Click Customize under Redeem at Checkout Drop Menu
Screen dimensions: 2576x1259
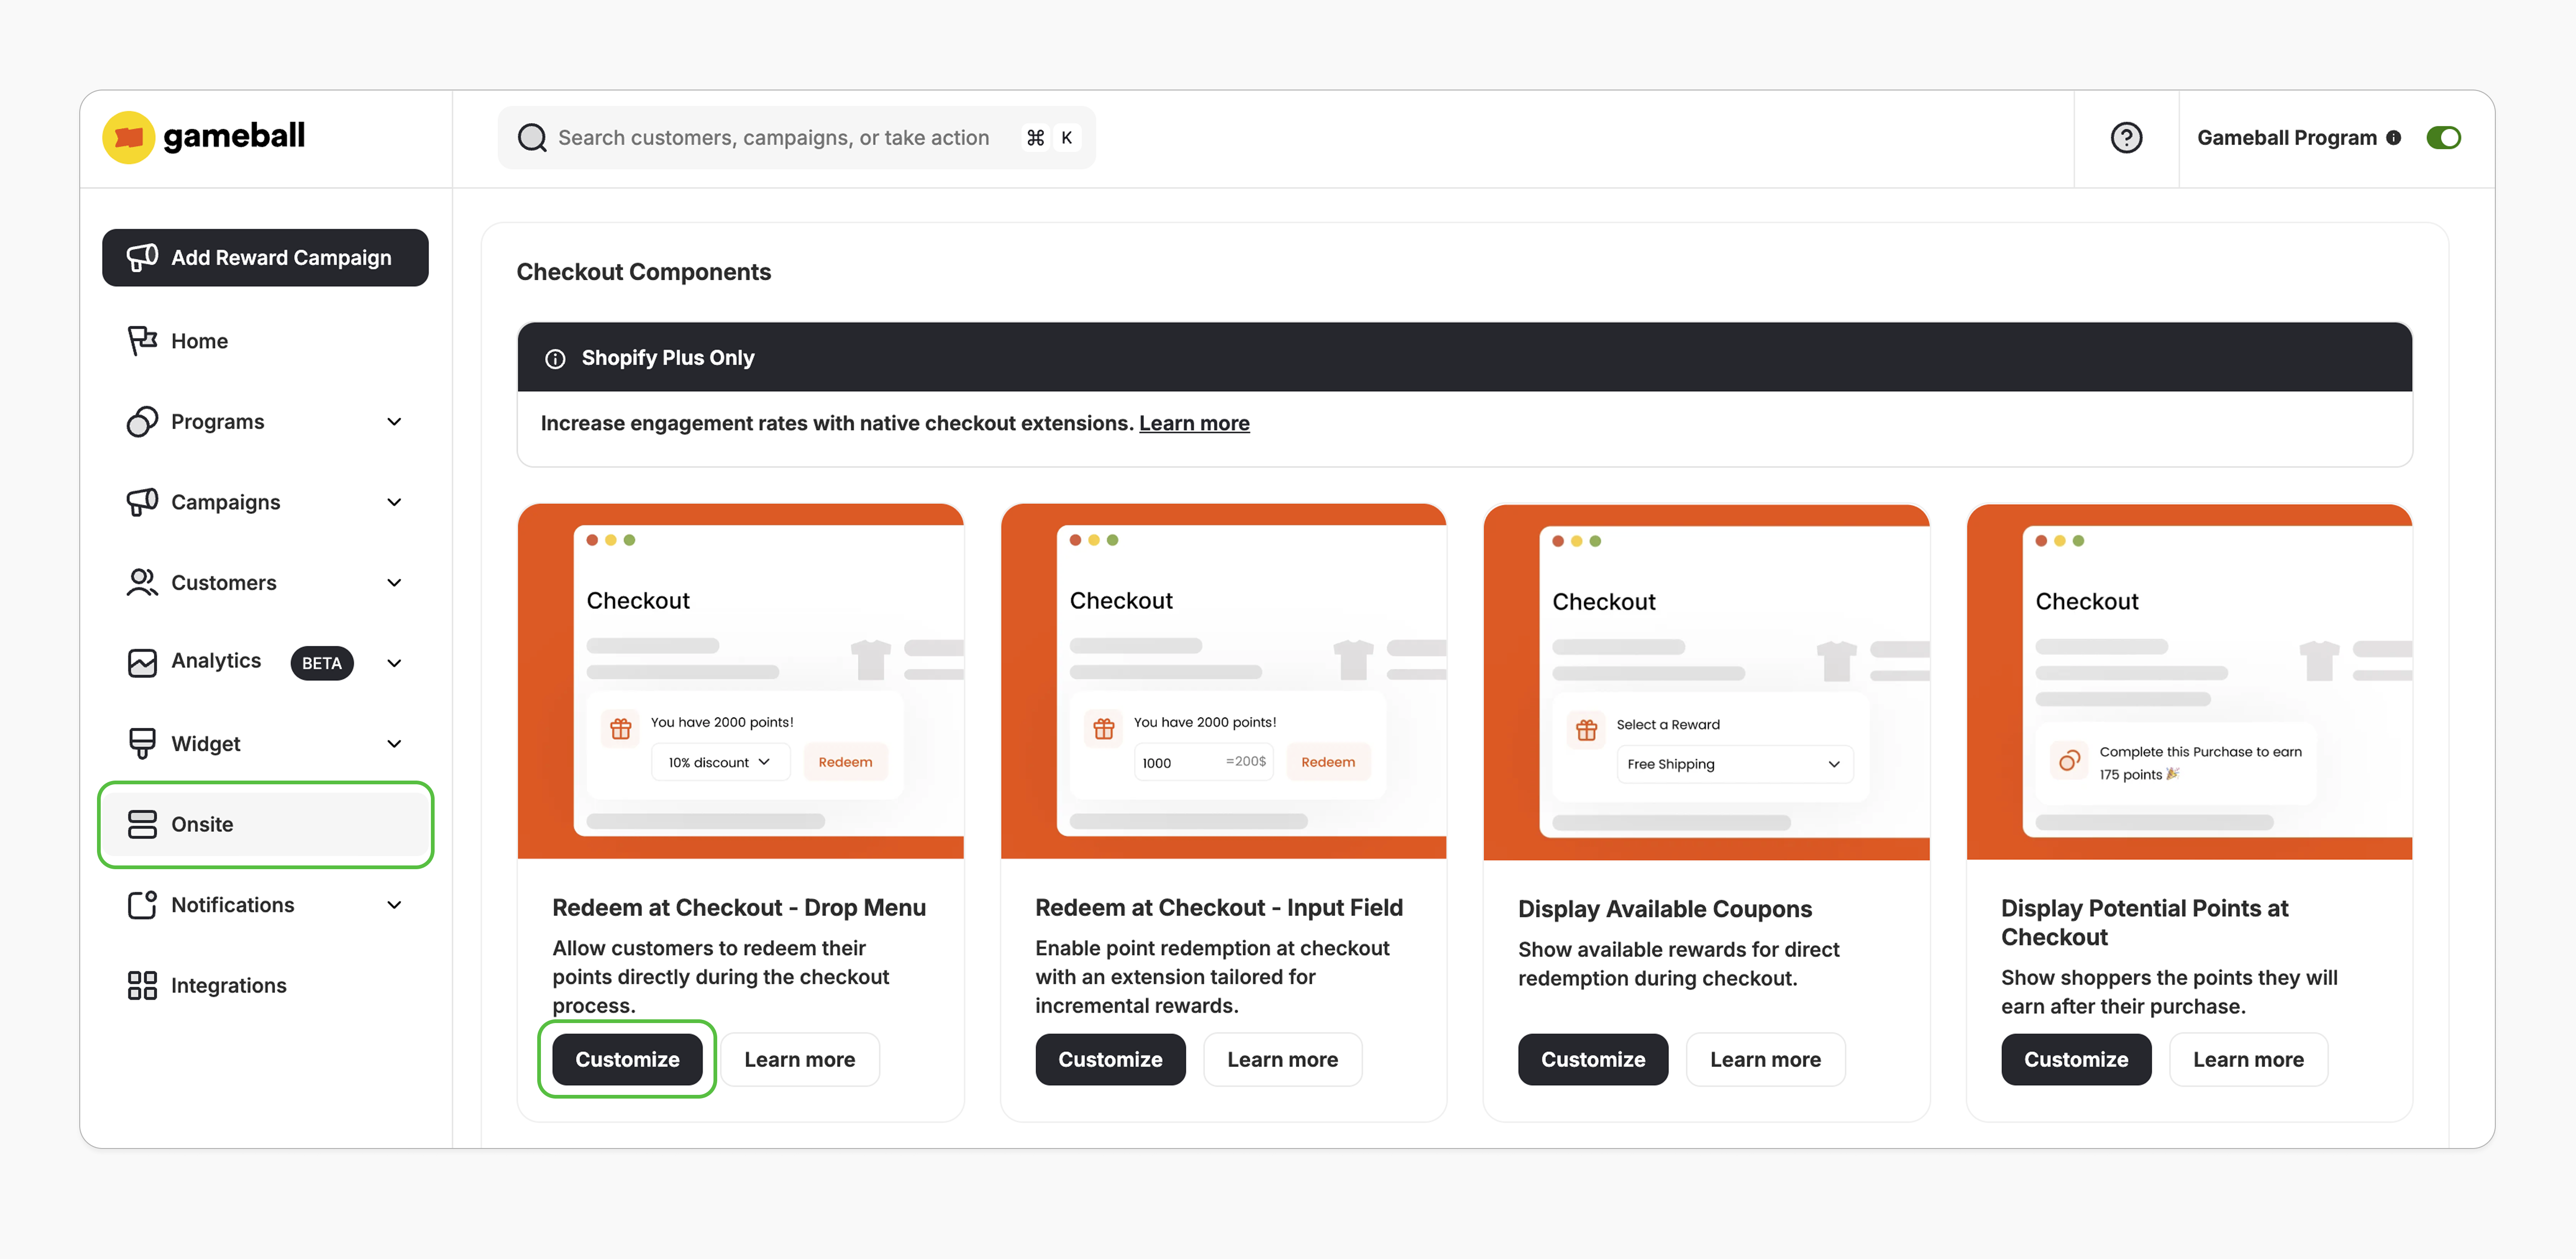(x=627, y=1059)
